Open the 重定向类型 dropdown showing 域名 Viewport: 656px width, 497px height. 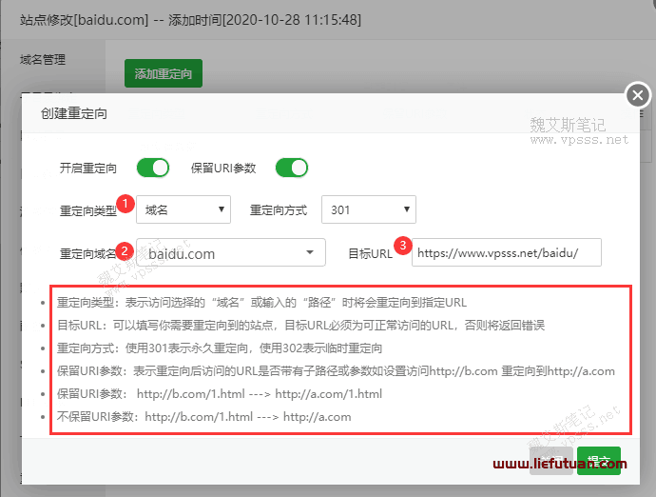[x=183, y=209]
